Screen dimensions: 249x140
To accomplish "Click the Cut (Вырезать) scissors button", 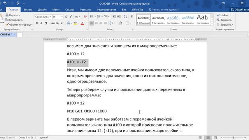I will click(x=13, y=15).
